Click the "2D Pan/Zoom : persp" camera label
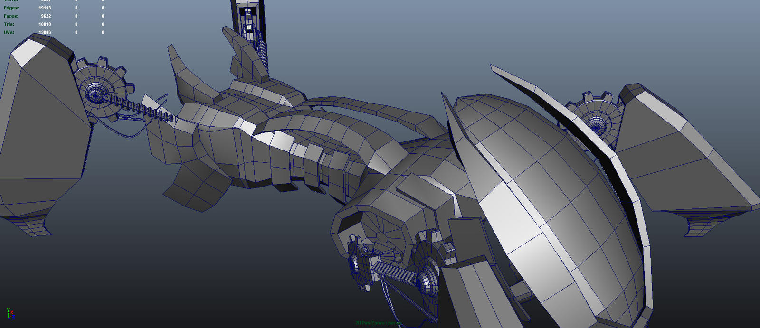Screen dimensions: 760x328 (379, 323)
